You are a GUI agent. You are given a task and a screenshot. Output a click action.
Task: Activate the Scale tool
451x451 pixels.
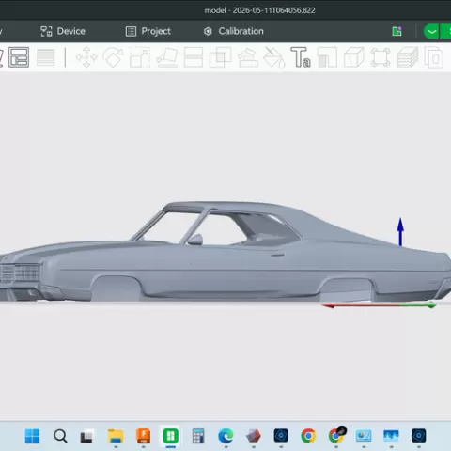[x=140, y=57]
